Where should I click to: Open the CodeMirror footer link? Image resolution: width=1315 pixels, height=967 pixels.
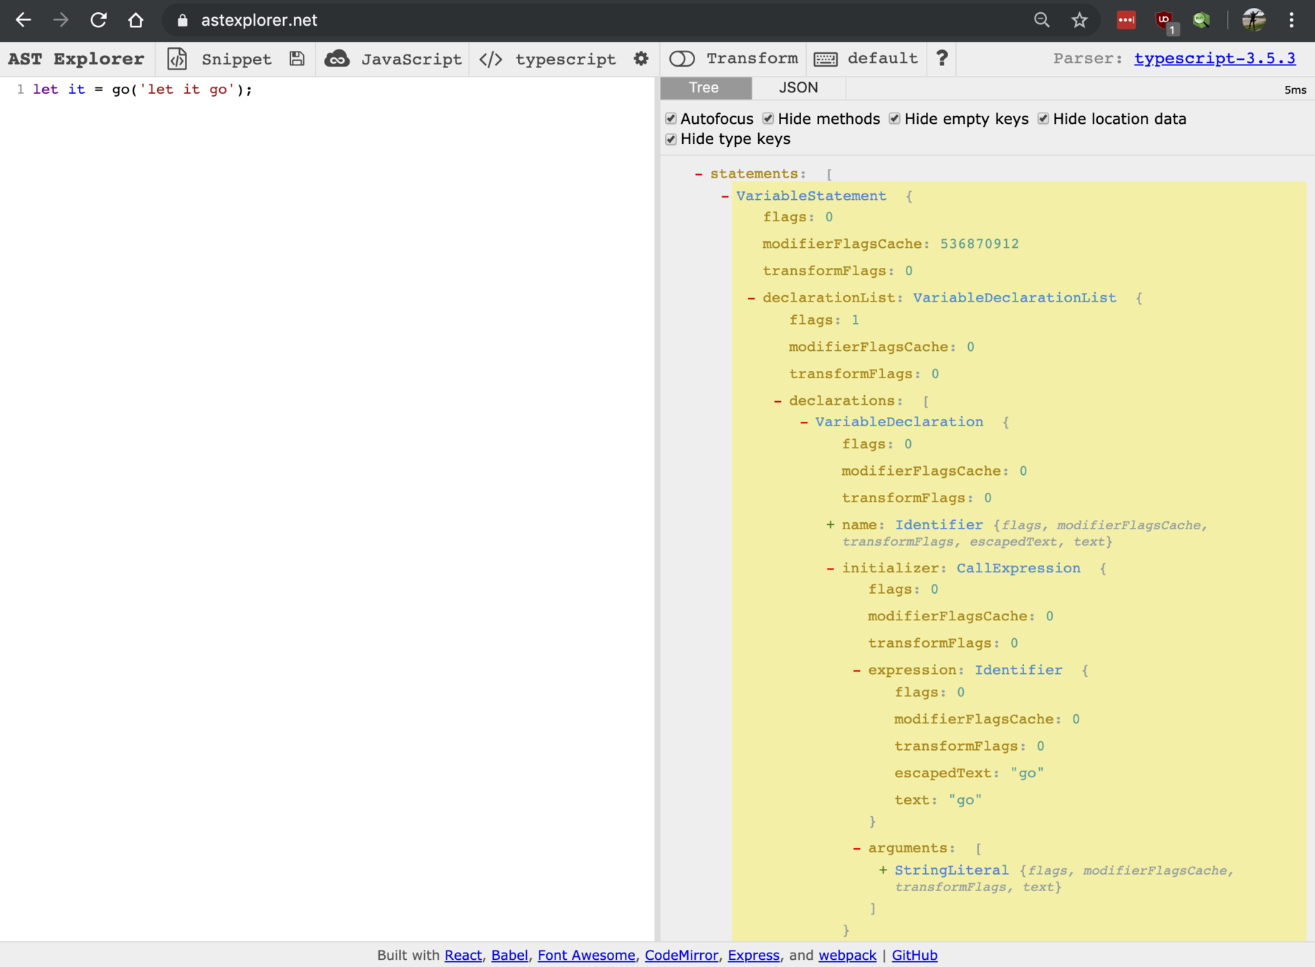(681, 955)
